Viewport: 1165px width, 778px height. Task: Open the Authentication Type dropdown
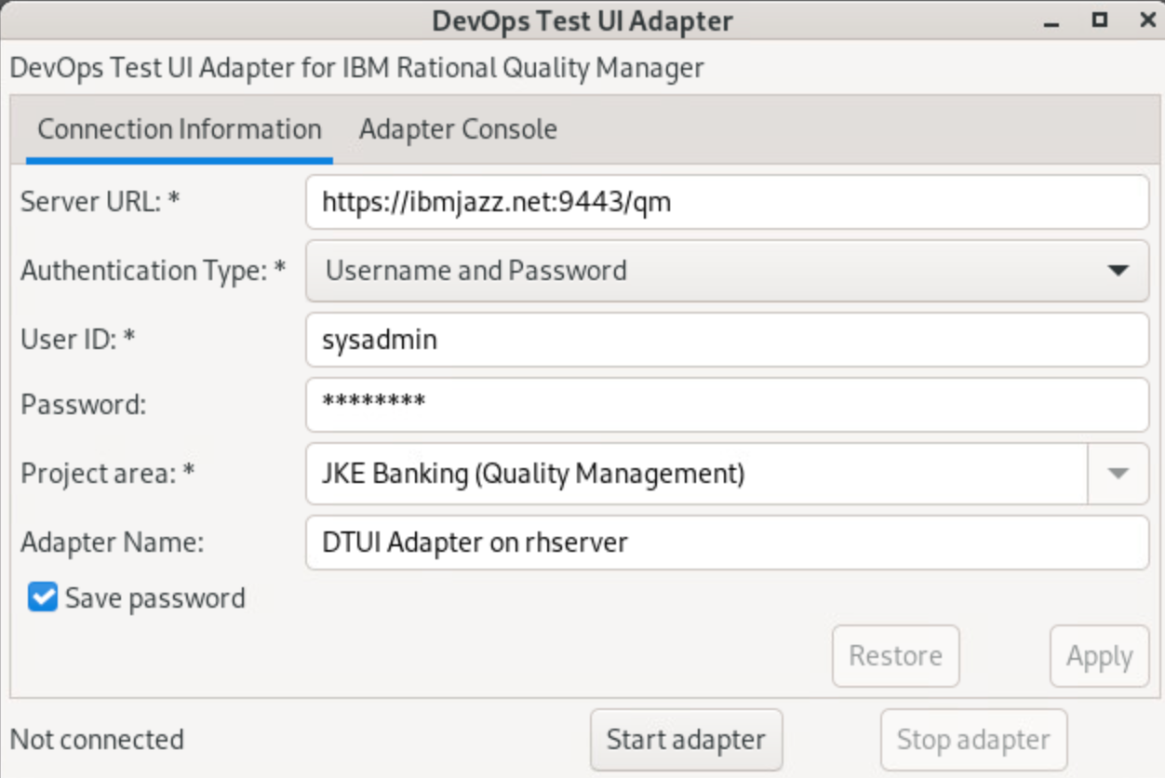coord(727,271)
